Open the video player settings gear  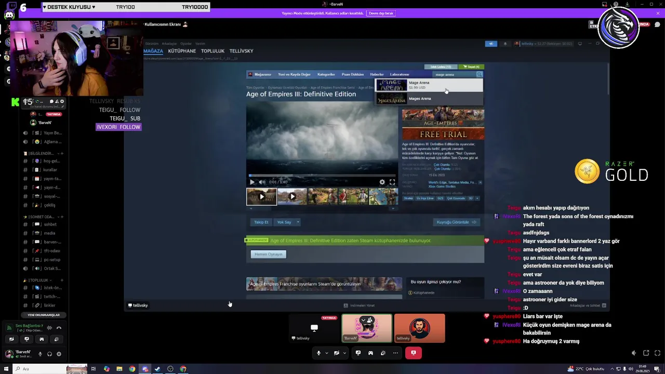(382, 182)
